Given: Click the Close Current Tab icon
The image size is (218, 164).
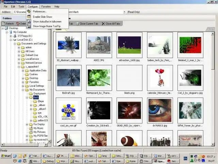Looking at the screenshot, I should [x=78, y=24].
